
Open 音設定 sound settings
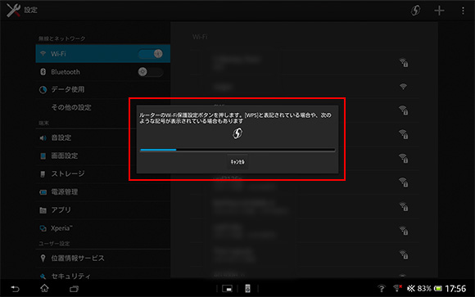click(x=83, y=137)
